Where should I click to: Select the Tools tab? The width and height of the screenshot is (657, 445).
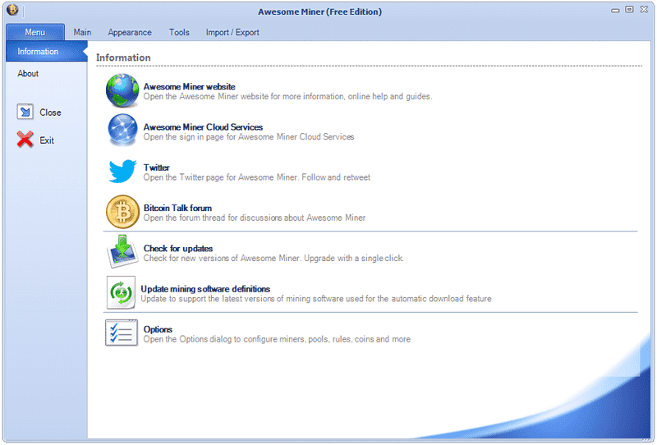(x=179, y=32)
